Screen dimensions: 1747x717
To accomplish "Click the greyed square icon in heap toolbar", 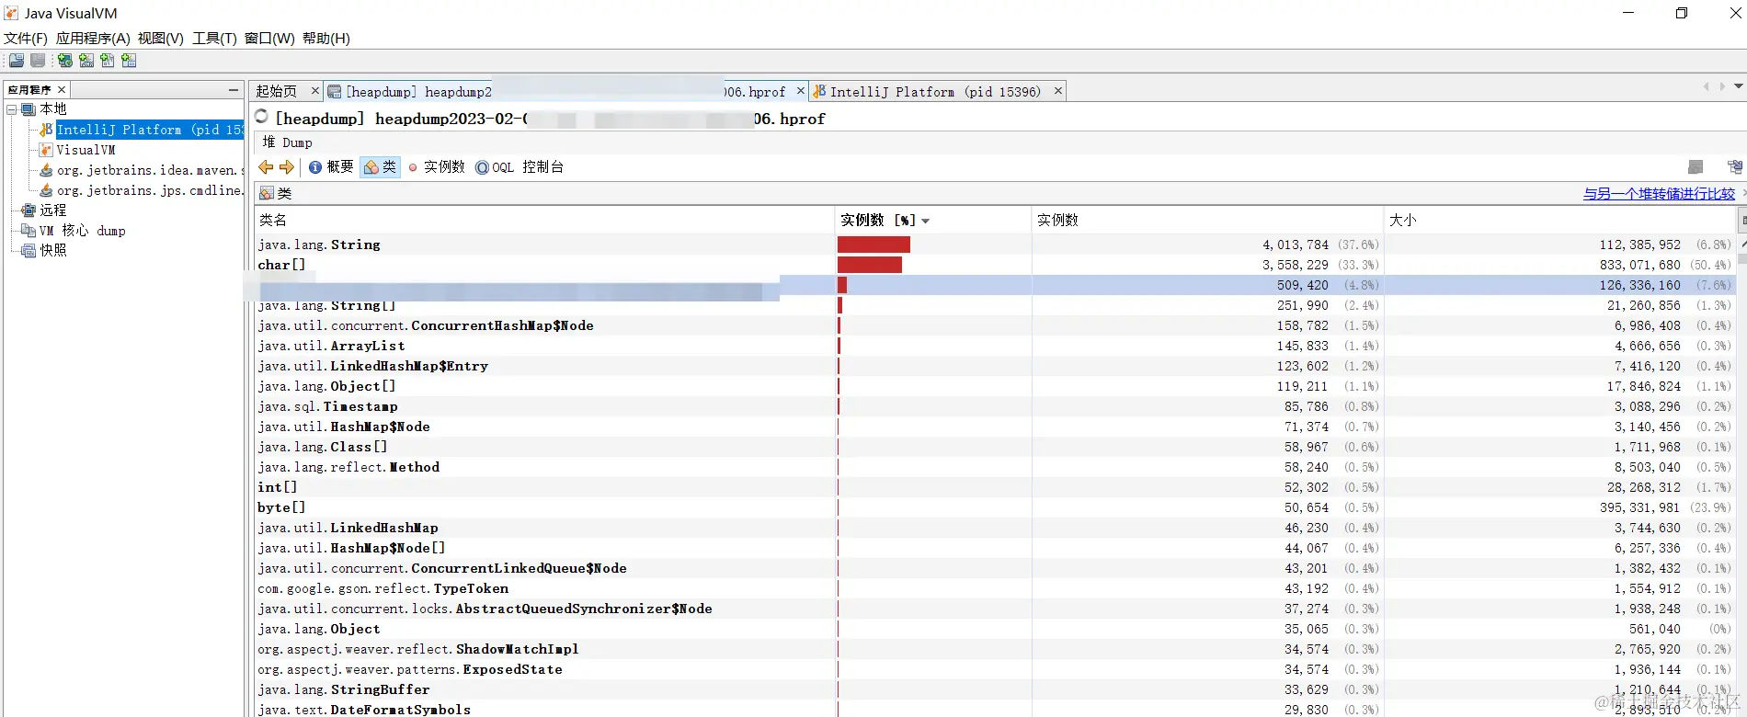I will click(x=1696, y=166).
